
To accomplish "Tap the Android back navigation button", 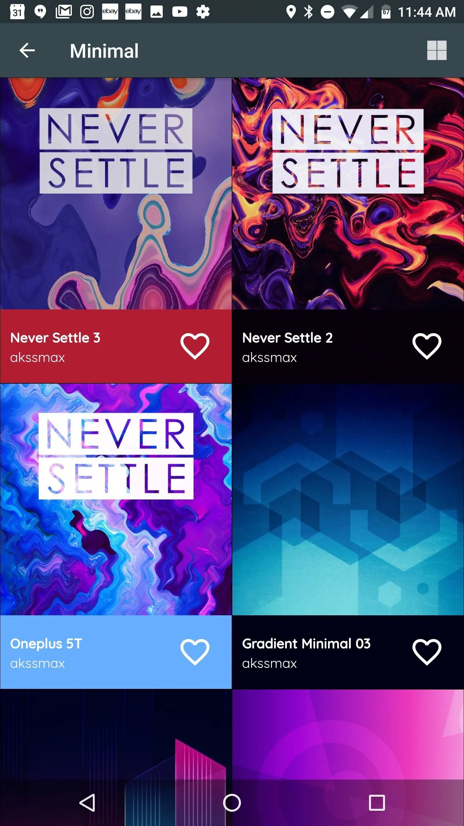I will tap(87, 803).
